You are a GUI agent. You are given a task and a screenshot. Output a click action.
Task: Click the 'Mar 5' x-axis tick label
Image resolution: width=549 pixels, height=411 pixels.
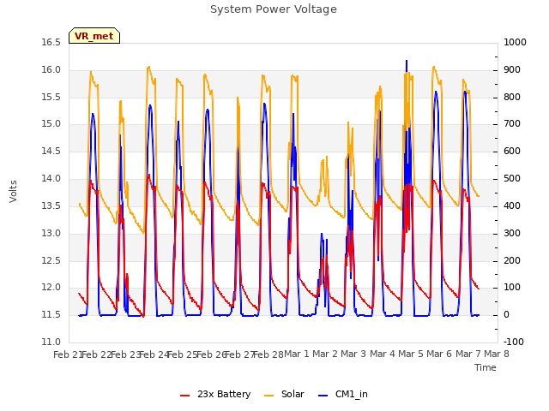tap(411, 354)
